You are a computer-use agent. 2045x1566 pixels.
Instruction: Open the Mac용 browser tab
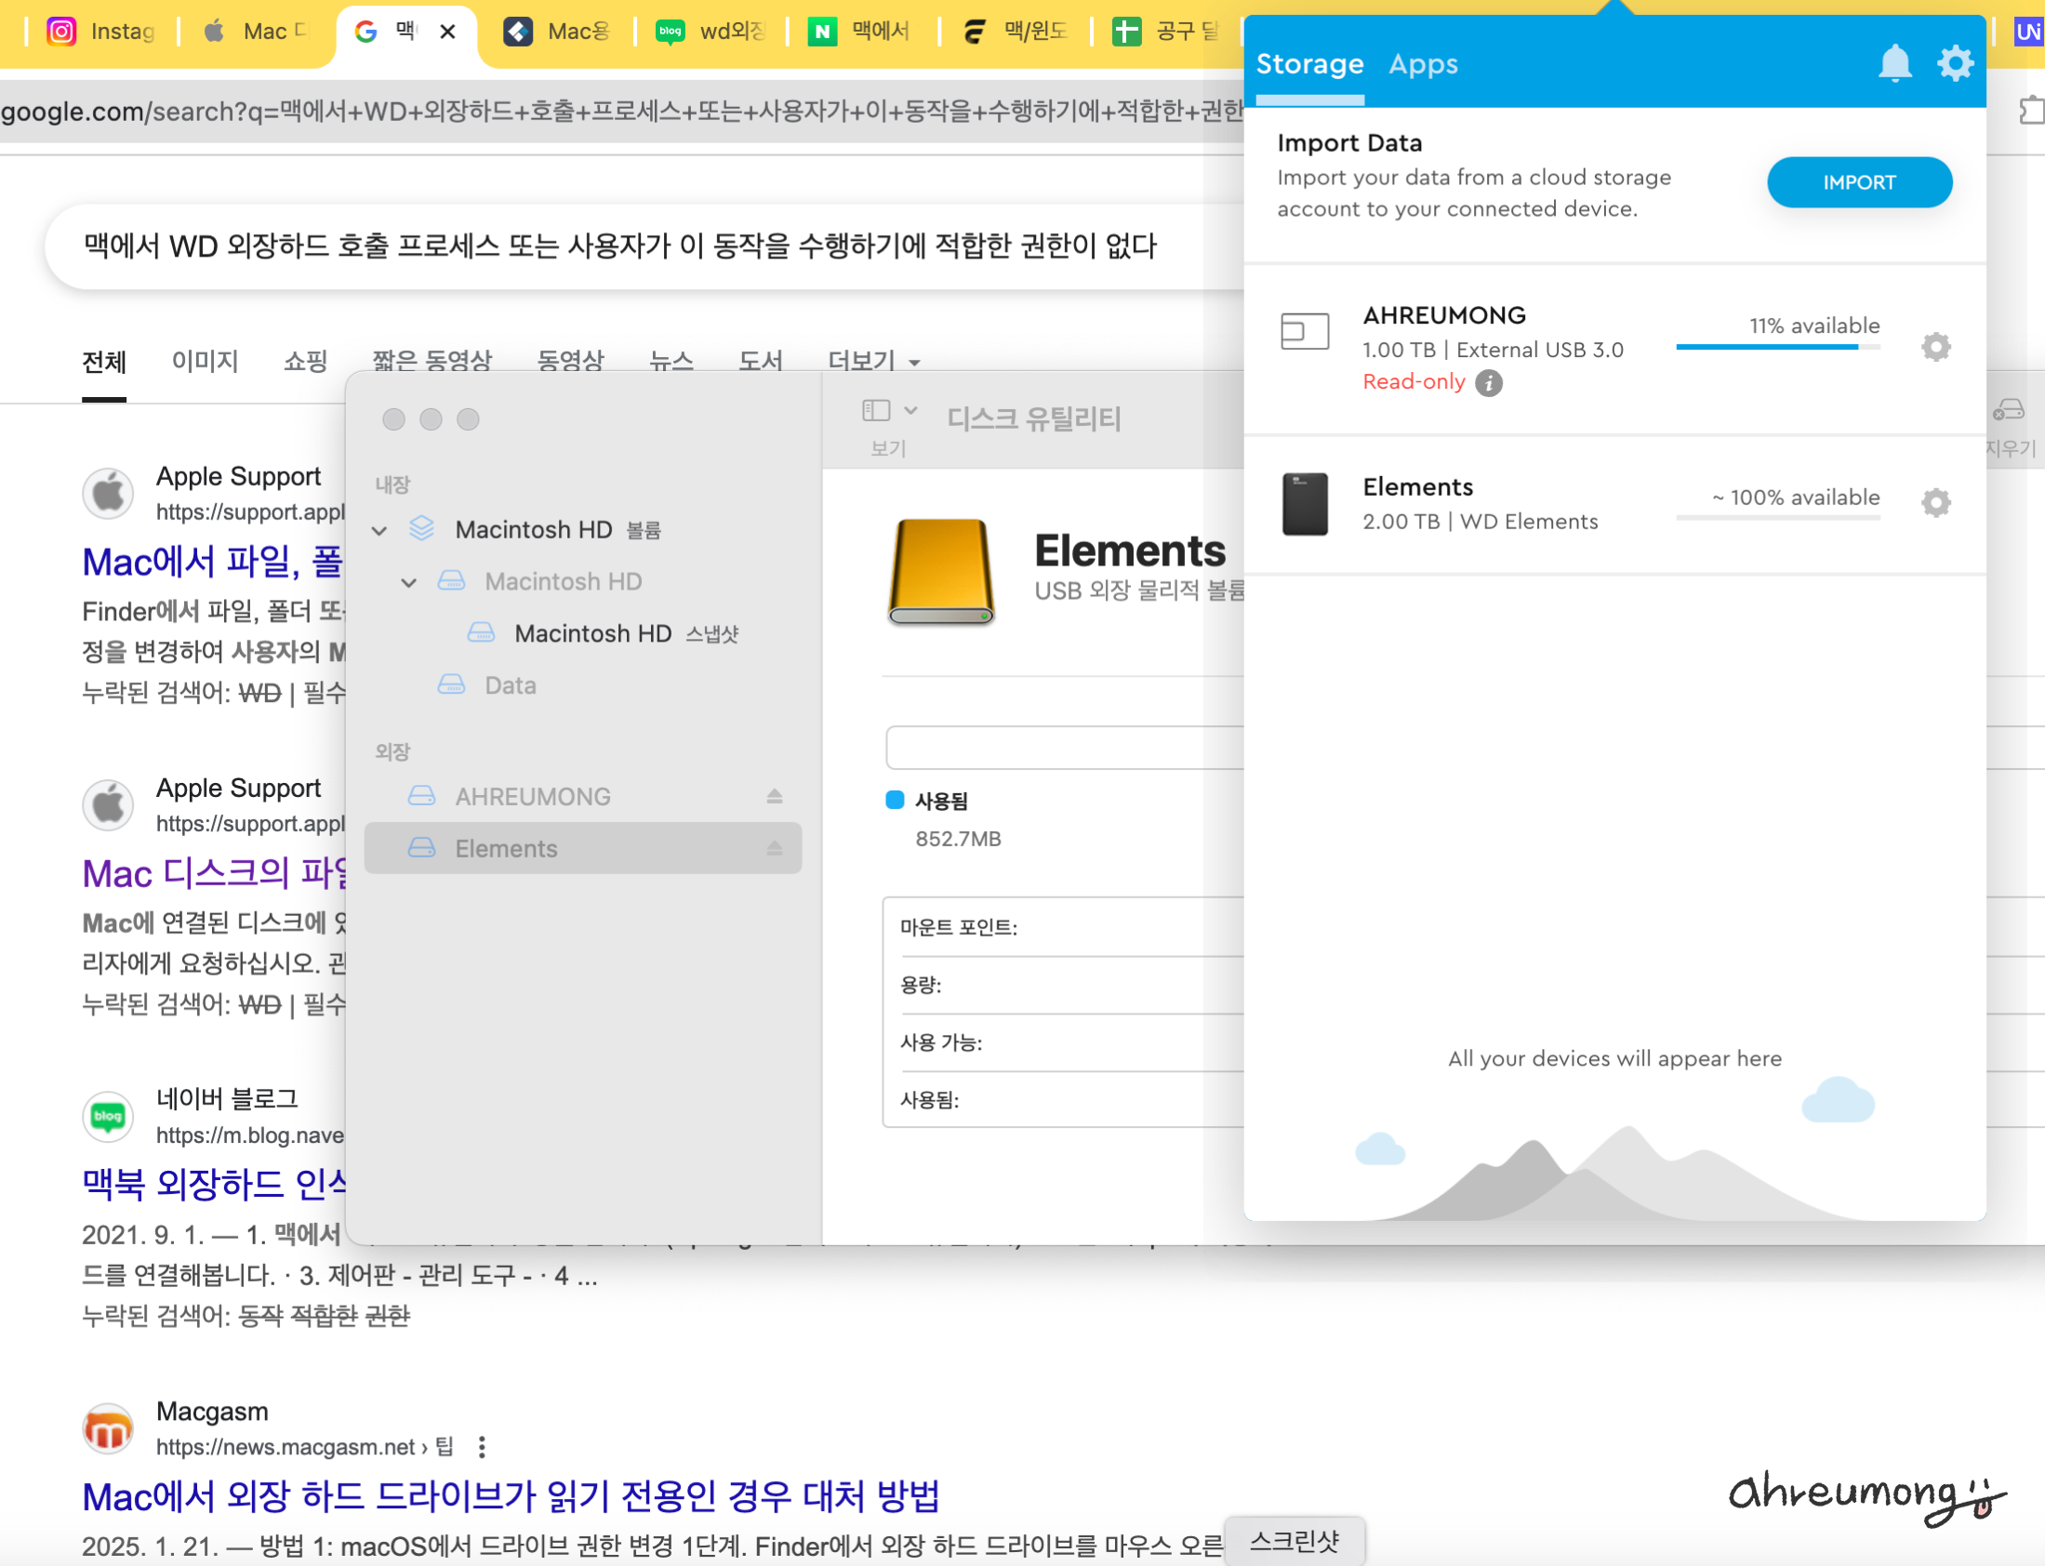pos(556,32)
